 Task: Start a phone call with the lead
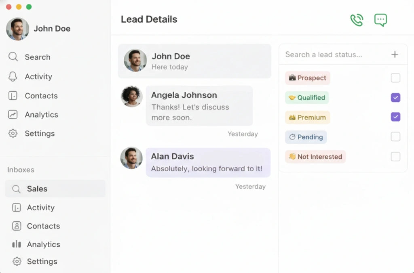(357, 20)
